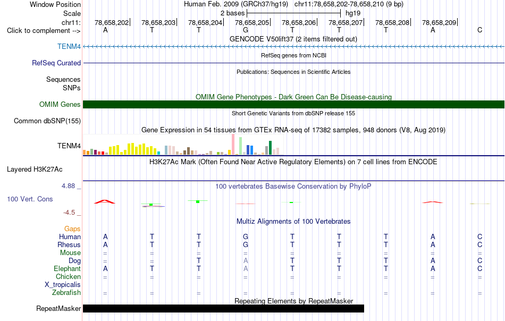Click the black RepeatMasker element bar
Image resolution: width=505 pixels, height=321 pixels.
tap(223, 308)
